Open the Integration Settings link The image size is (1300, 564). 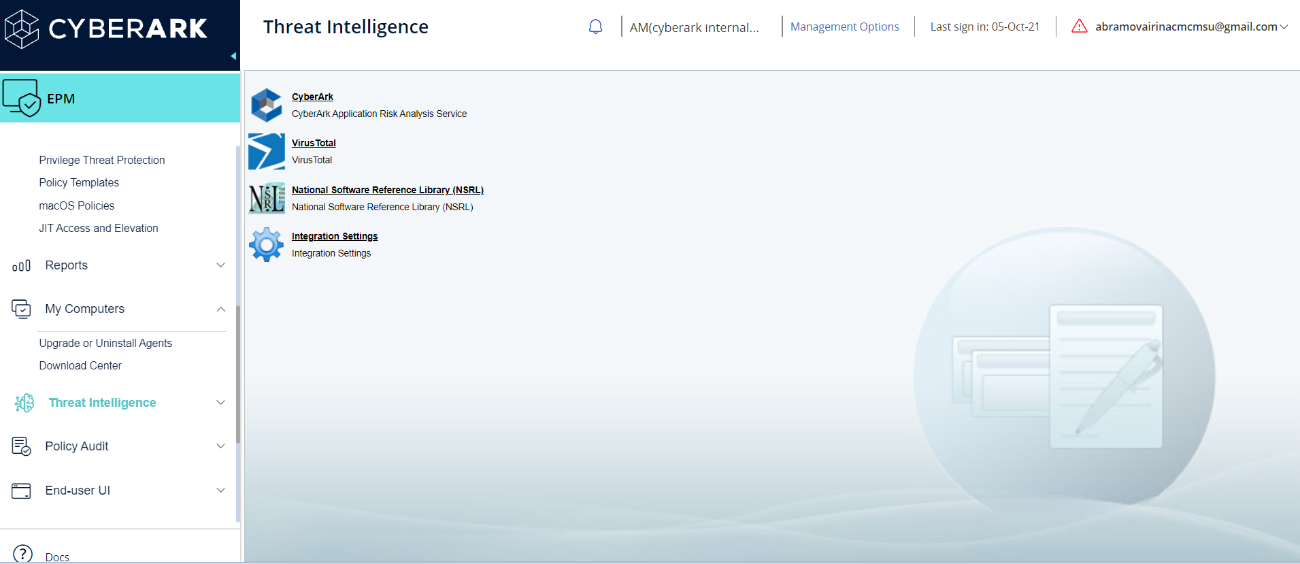[335, 236]
